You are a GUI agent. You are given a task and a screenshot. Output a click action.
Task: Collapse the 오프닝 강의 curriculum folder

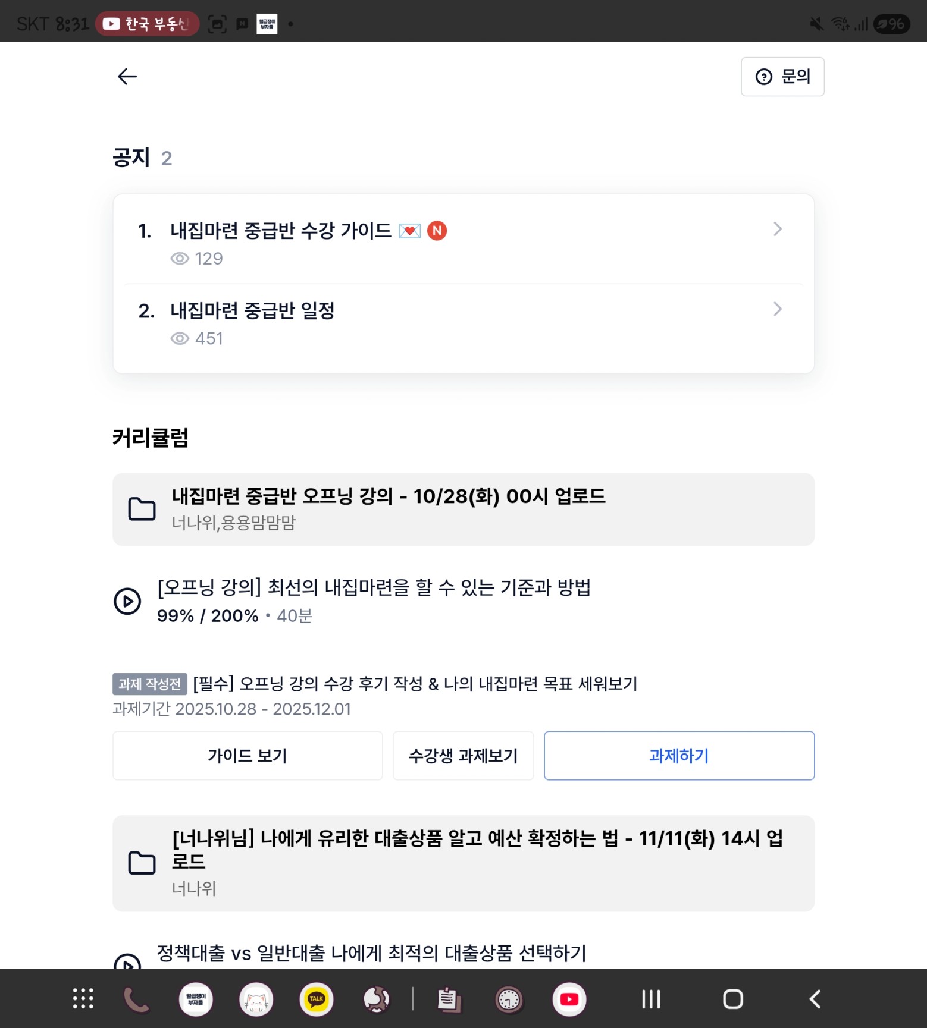(463, 510)
